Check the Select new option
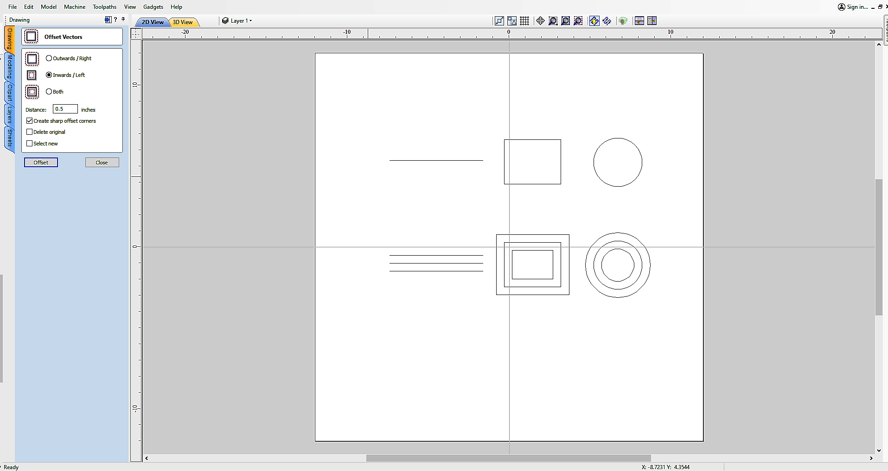Viewport: 888px width, 471px height. 30,143
